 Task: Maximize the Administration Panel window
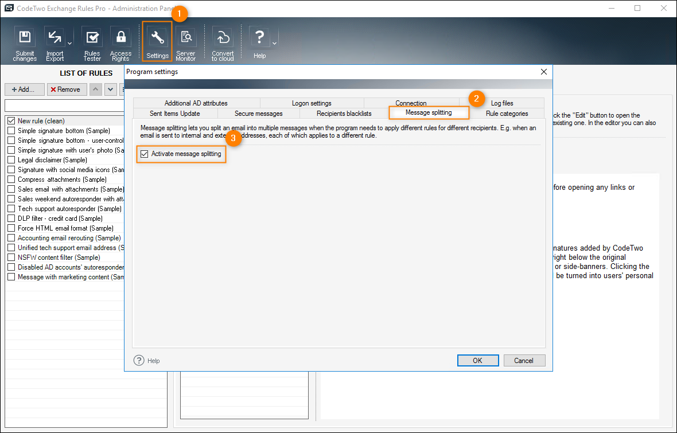[x=637, y=8]
